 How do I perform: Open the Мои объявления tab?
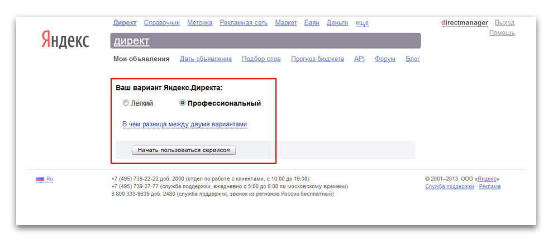141,59
